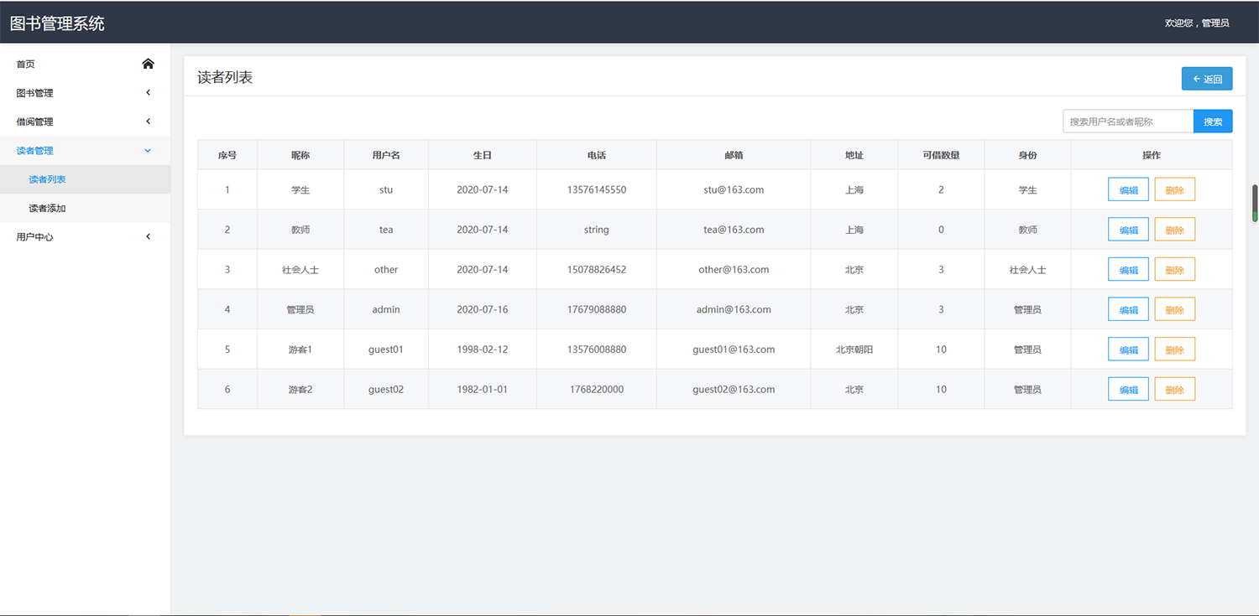Viewport: 1259px width, 616px height.
Task: Click nickname cell 游客1
Action: (x=300, y=349)
